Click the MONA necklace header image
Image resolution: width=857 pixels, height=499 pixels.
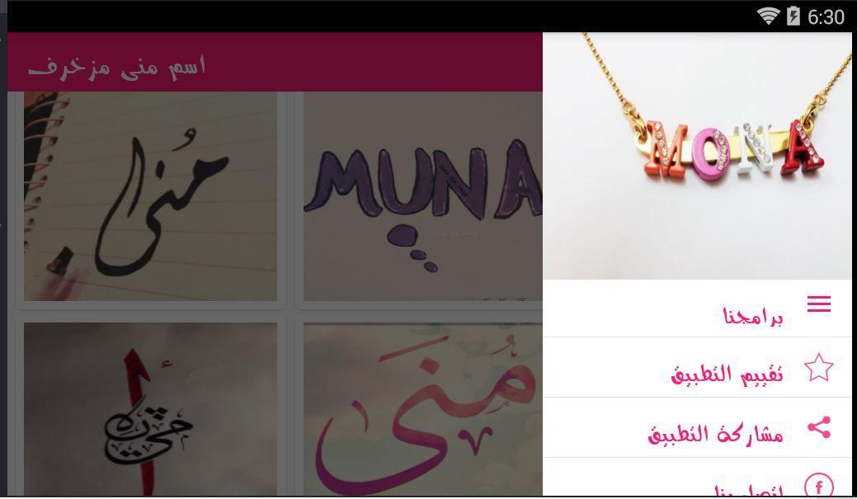point(697,156)
